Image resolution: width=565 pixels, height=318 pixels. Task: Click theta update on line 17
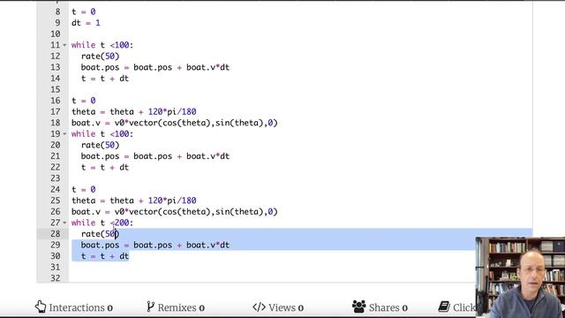click(133, 112)
